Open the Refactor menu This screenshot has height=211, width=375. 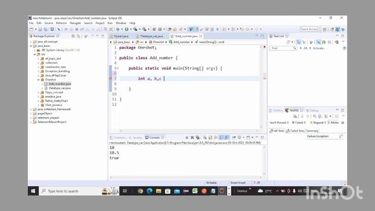point(61,23)
